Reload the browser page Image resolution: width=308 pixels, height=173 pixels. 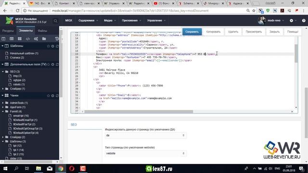click(x=17, y=11)
